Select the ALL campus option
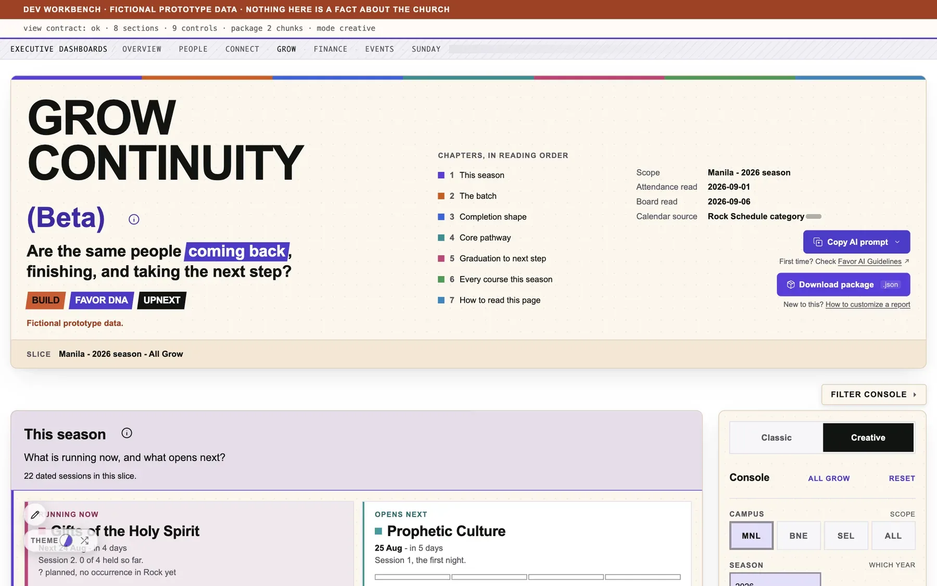 [893, 535]
